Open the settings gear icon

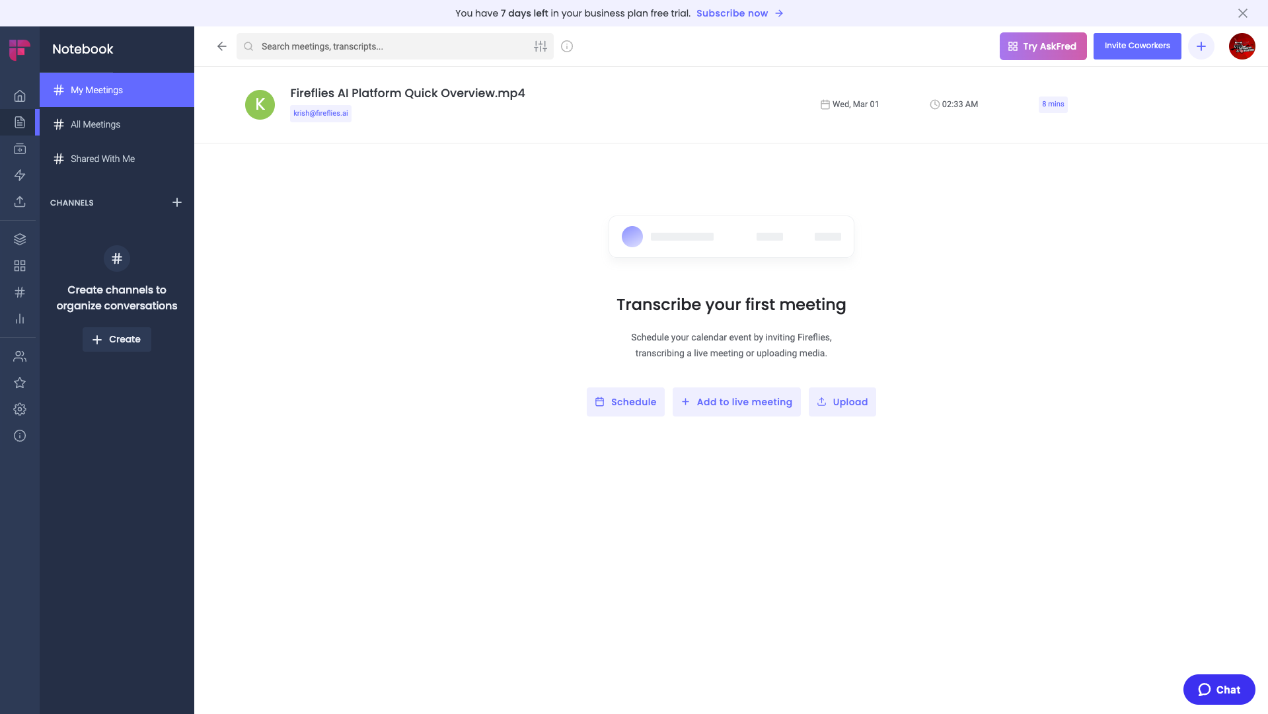pos(20,409)
